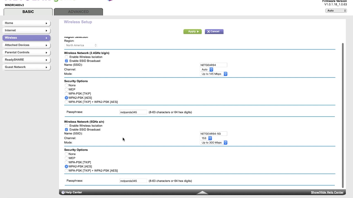353x198 pixels.
Task: Click the arrow icon beside Attached Devices
Action: pos(46,45)
